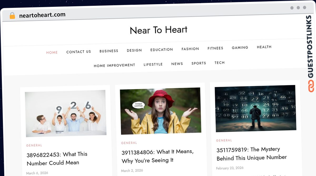Open the Contact Us page
The image size is (316, 176).
coord(78,52)
